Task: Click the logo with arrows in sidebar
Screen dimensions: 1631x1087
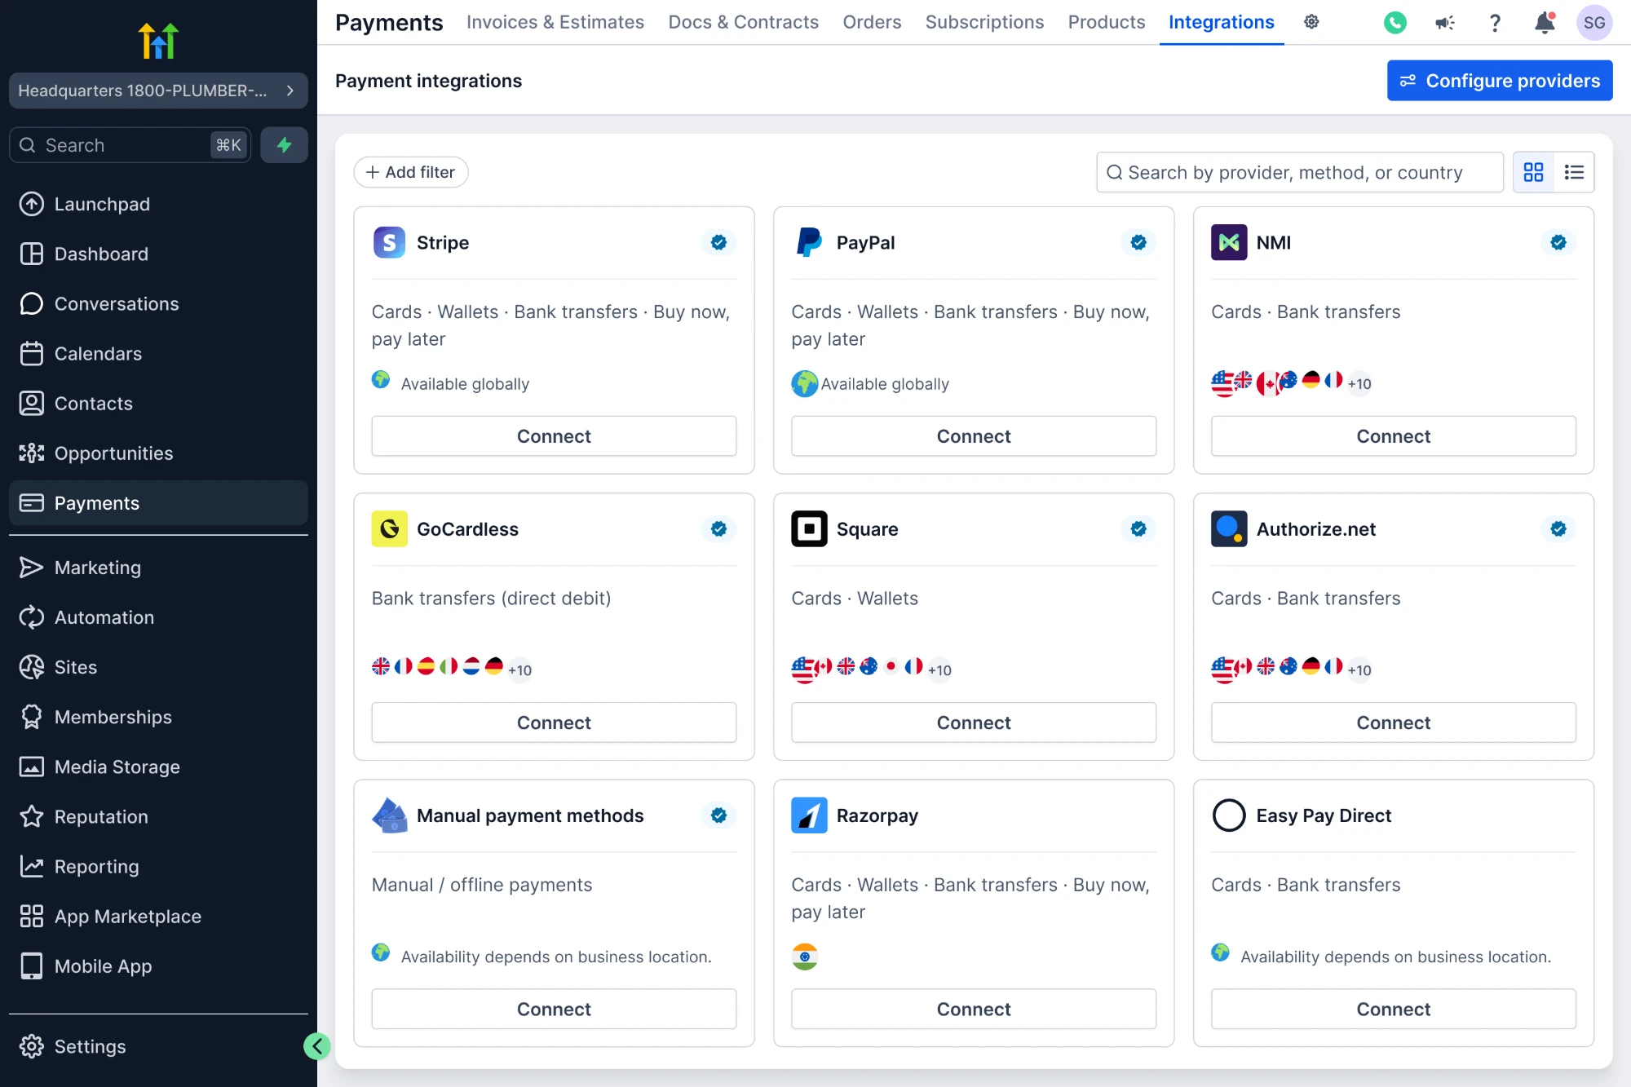Action: pos(158,41)
